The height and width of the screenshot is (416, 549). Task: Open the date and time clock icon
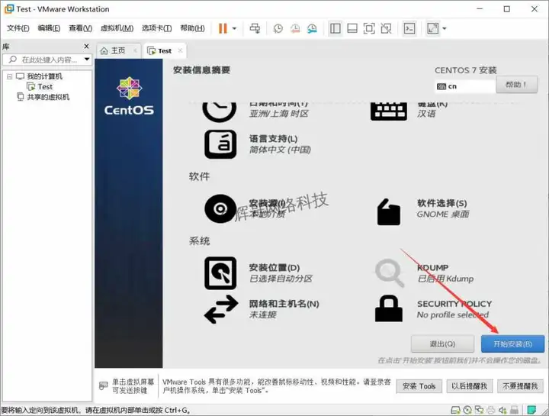click(219, 111)
